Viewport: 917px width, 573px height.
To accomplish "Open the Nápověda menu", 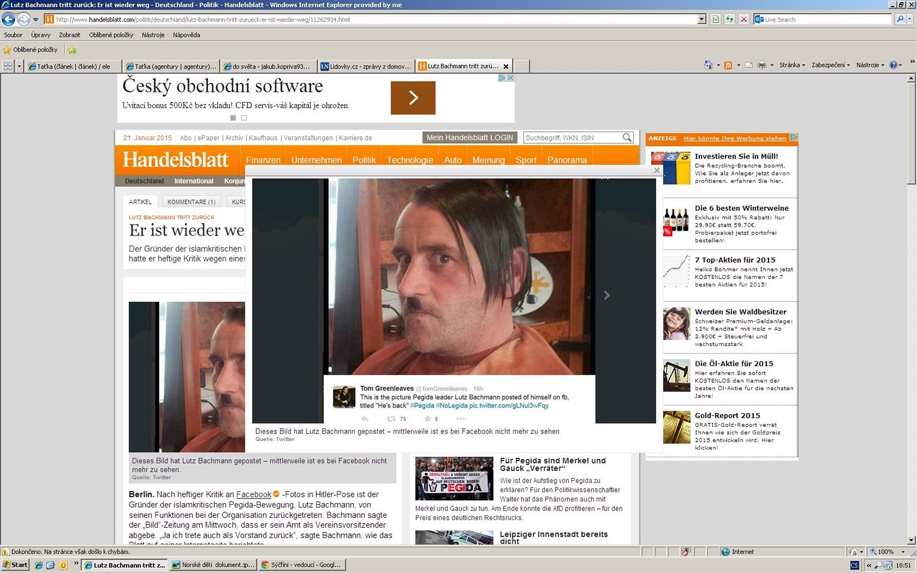I will point(186,35).
